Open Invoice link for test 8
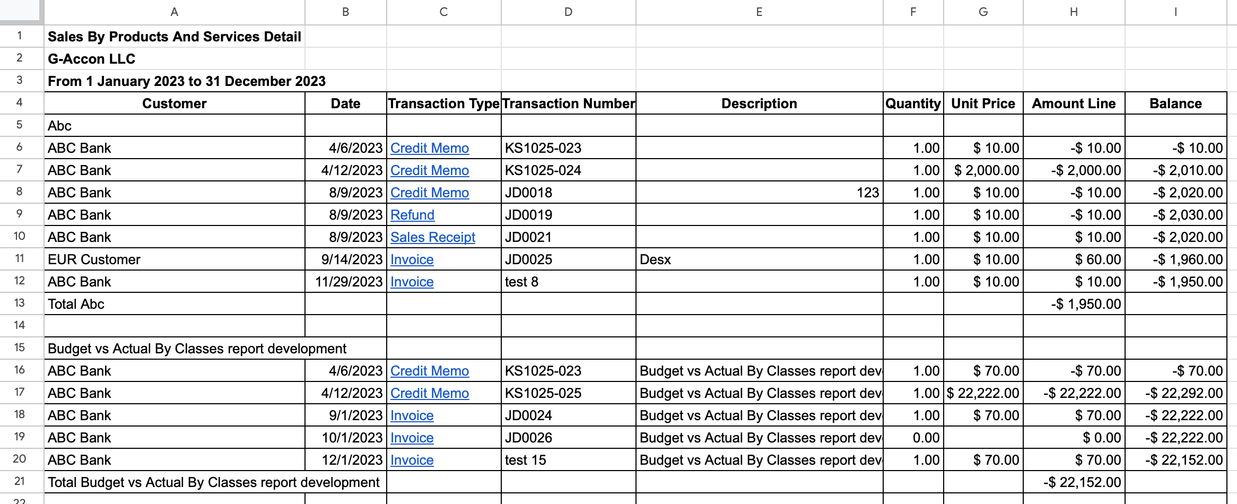This screenshot has width=1237, height=504. [412, 282]
